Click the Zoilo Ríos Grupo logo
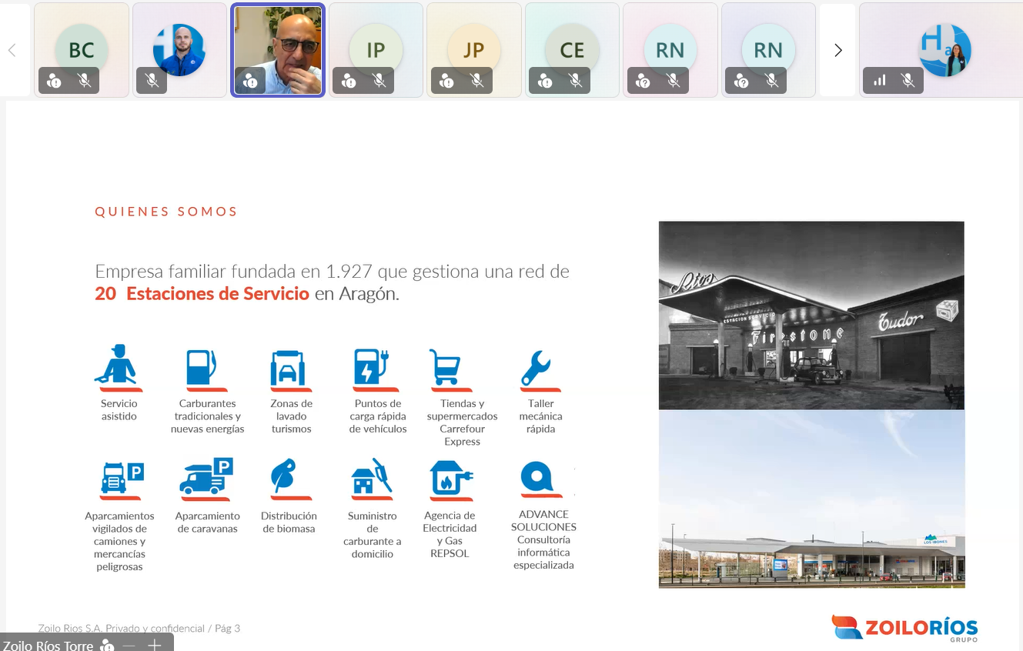This screenshot has height=651, width=1023. coord(904,628)
